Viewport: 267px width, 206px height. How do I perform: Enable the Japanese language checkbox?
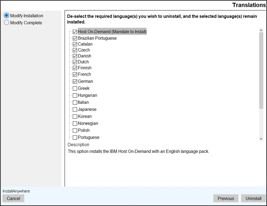click(75, 110)
